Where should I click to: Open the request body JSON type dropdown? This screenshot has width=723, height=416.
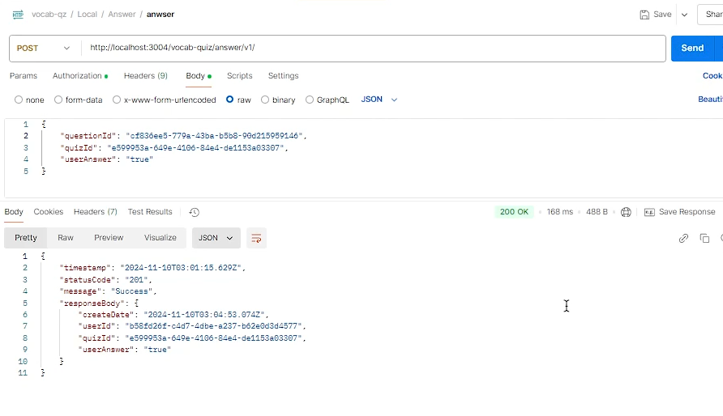(379, 100)
